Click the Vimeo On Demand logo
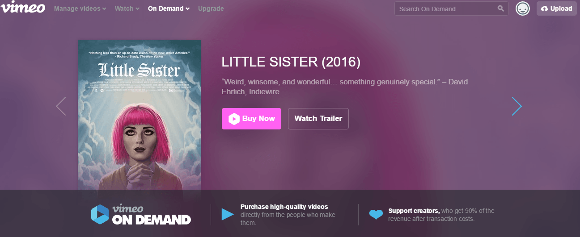This screenshot has height=237, width=580. [141, 214]
